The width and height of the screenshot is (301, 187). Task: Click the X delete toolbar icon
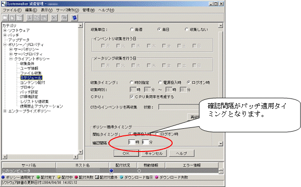54,18
